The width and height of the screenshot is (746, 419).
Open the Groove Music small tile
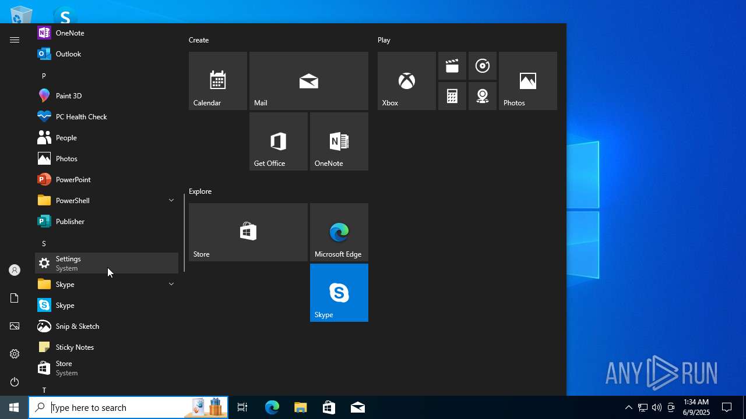tap(483, 66)
